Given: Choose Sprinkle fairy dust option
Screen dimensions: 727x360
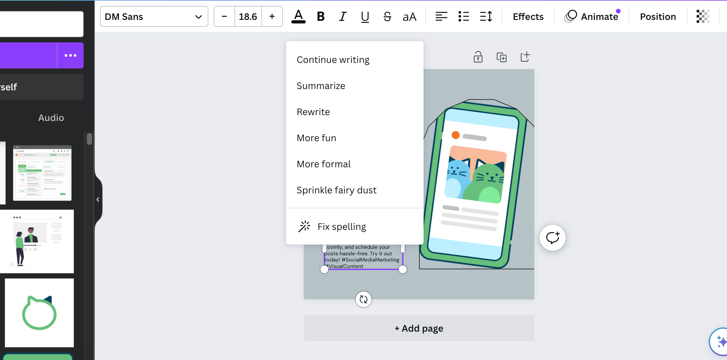Looking at the screenshot, I should pyautogui.click(x=337, y=190).
